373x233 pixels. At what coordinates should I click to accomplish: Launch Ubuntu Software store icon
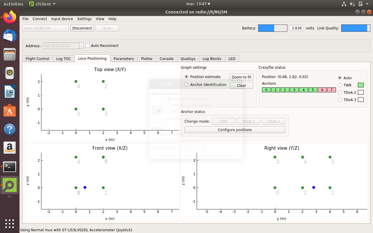10,111
